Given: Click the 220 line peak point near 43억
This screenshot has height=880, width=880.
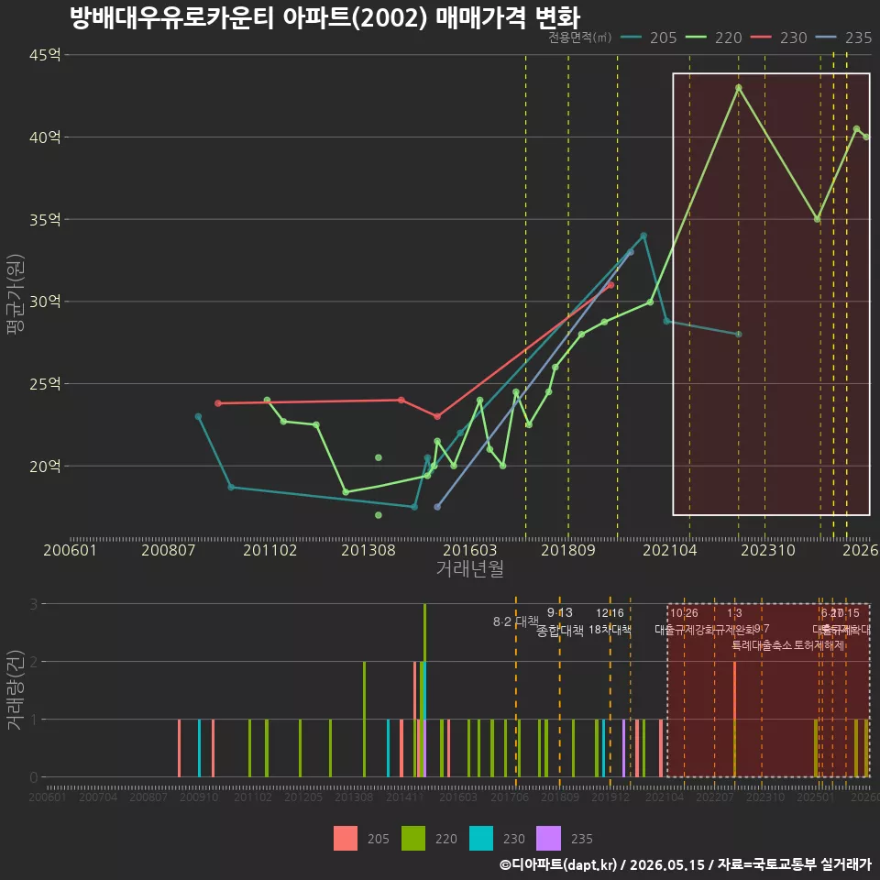Looking at the screenshot, I should point(739,88).
